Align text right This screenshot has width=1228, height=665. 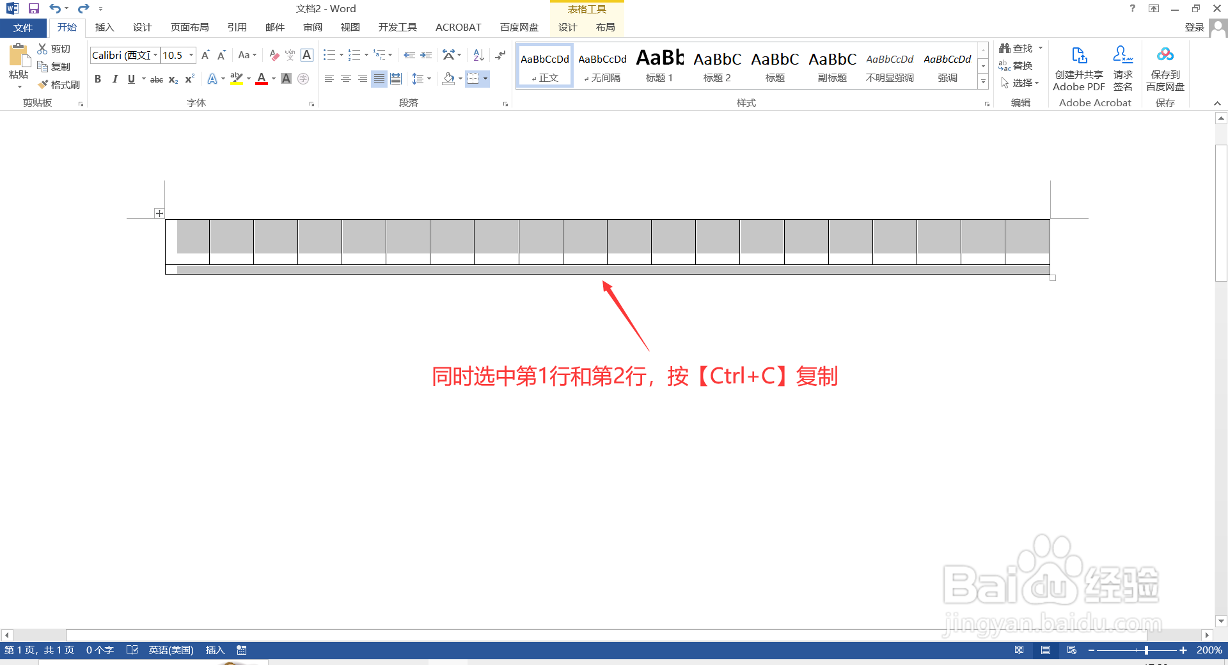coord(363,79)
